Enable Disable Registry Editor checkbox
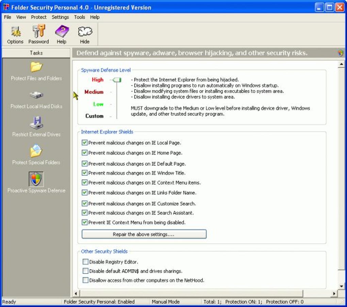The height and width of the screenshot is (307, 347). [85, 262]
